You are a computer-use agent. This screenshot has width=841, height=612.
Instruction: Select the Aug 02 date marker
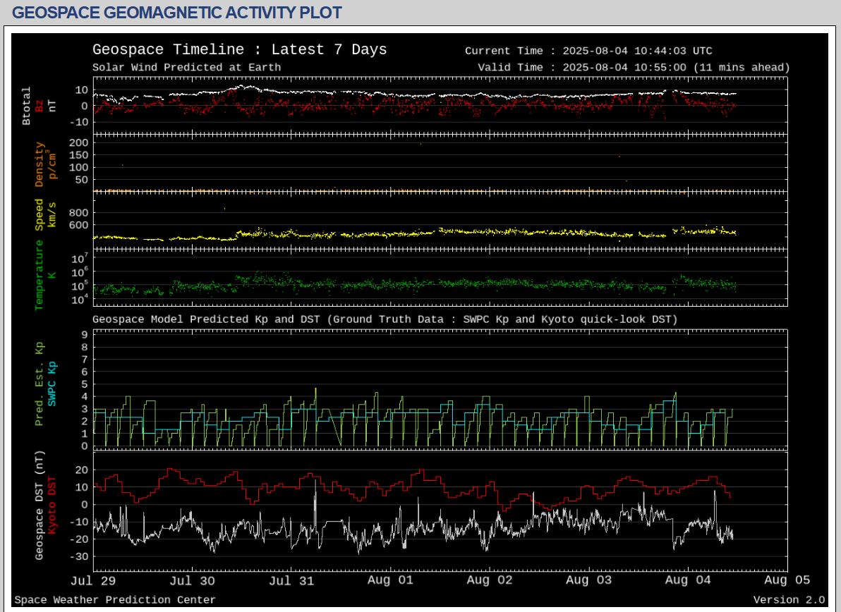click(490, 580)
